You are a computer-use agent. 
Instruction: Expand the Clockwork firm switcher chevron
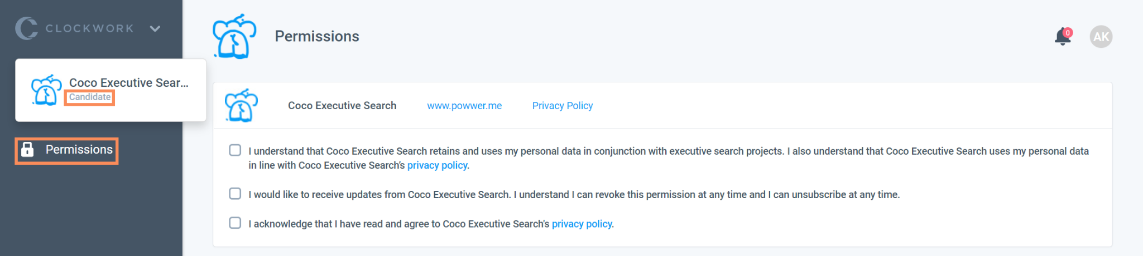(155, 28)
